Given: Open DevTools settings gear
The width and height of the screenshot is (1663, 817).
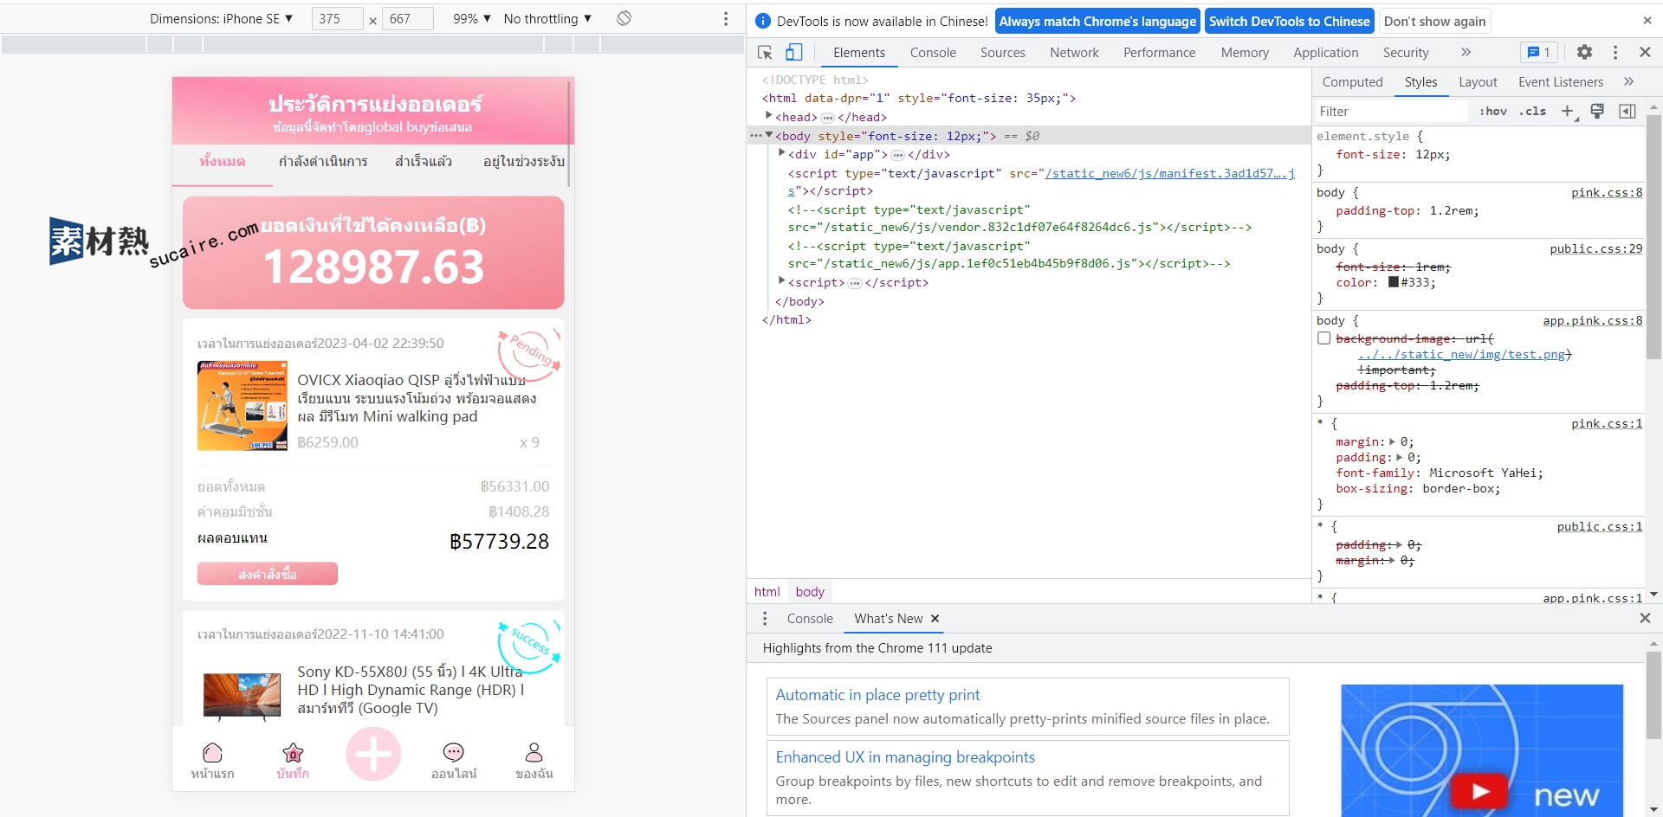Looking at the screenshot, I should [x=1584, y=53].
